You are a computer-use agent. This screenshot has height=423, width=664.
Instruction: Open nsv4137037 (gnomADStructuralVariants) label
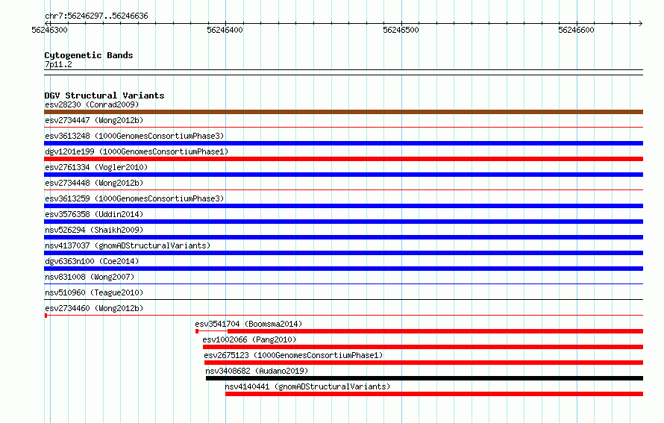tap(128, 245)
